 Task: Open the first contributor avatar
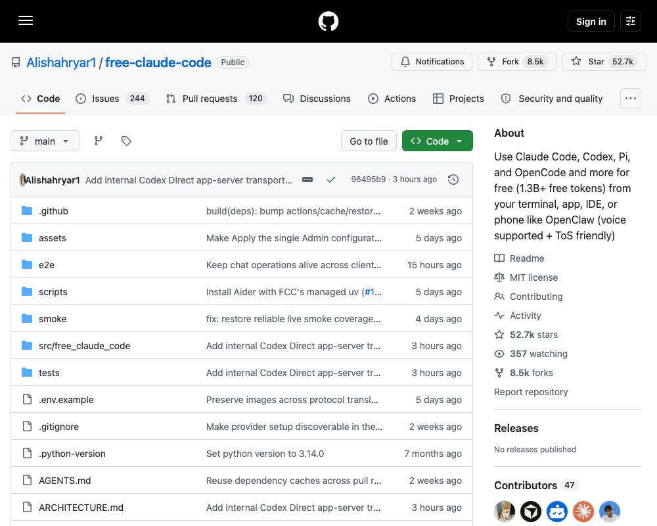point(505,512)
